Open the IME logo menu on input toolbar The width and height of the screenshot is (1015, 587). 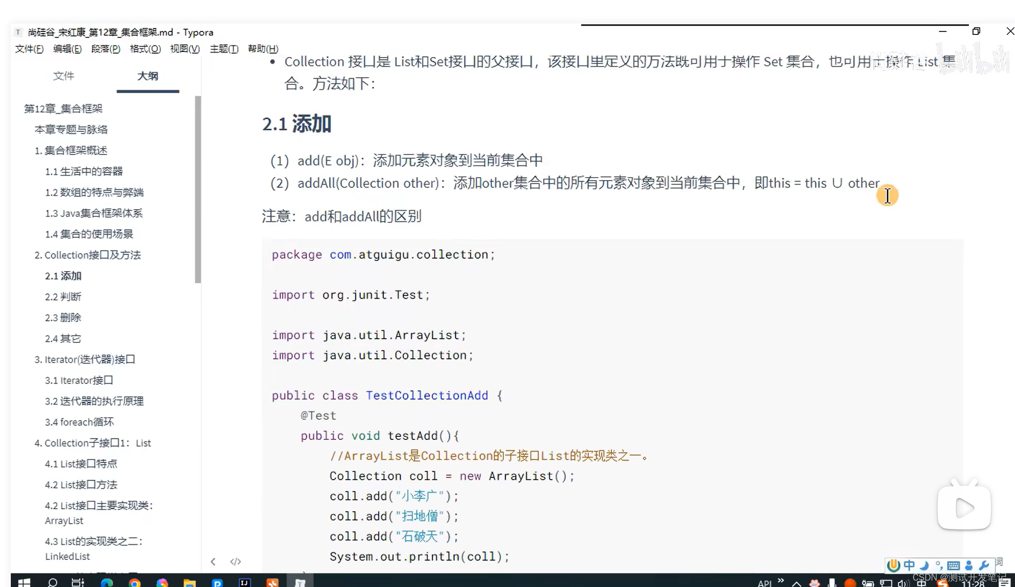pyautogui.click(x=893, y=565)
